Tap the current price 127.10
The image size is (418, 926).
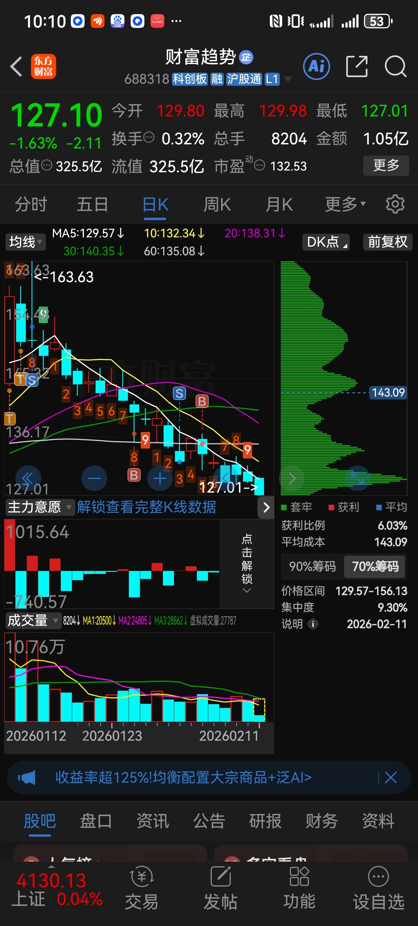[56, 115]
